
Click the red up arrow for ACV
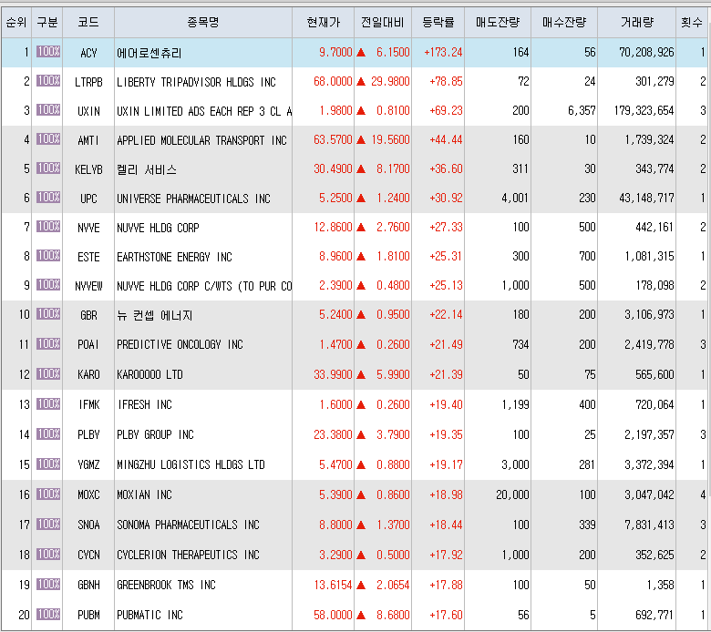(361, 53)
